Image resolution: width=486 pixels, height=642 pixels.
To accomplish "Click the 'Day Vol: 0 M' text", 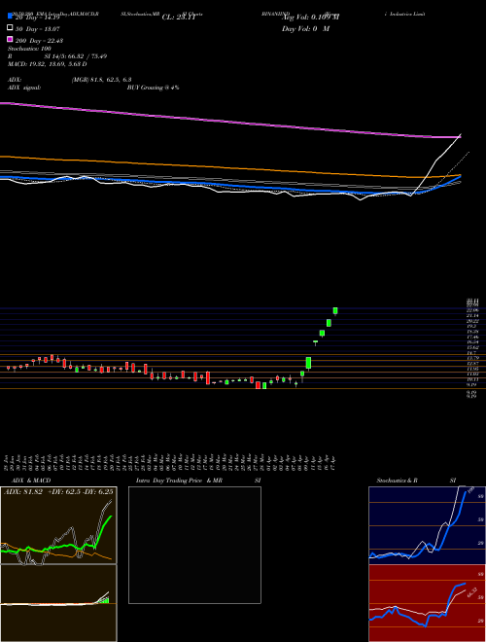I will [x=305, y=28].
